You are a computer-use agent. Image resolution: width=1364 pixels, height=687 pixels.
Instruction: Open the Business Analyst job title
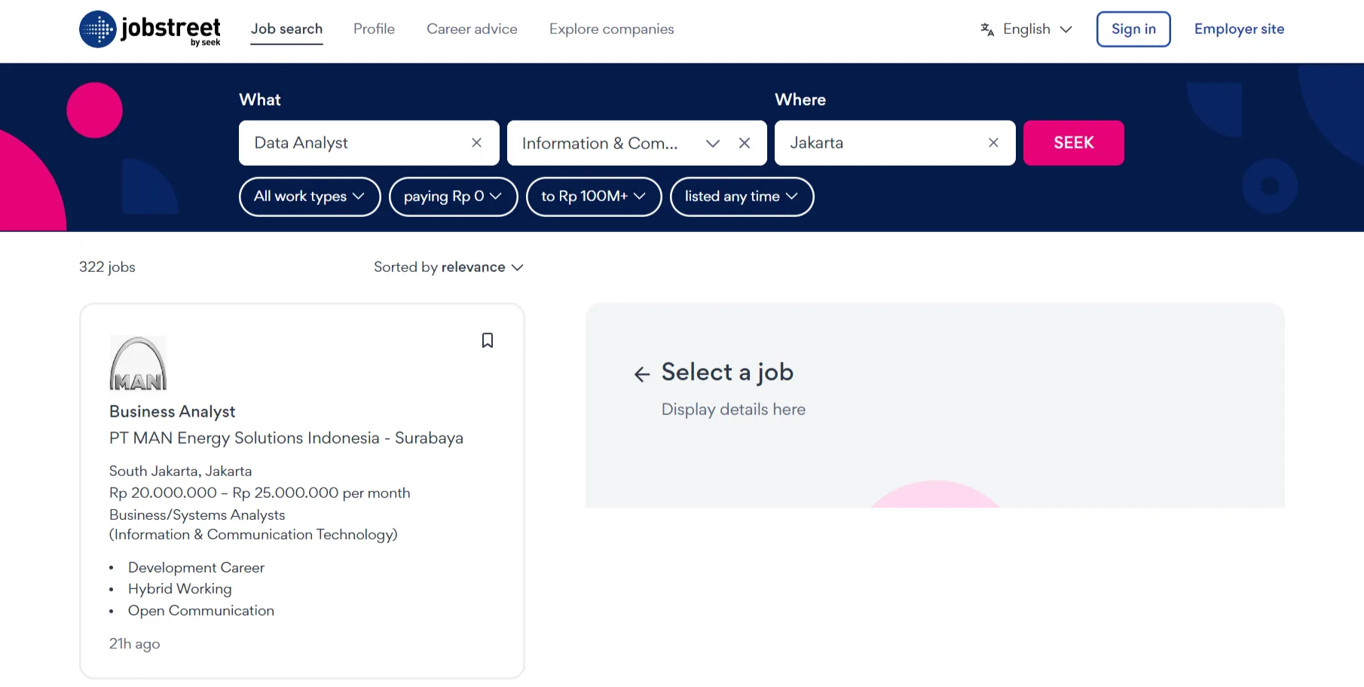172,412
